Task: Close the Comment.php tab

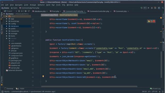Action: coord(128,11)
